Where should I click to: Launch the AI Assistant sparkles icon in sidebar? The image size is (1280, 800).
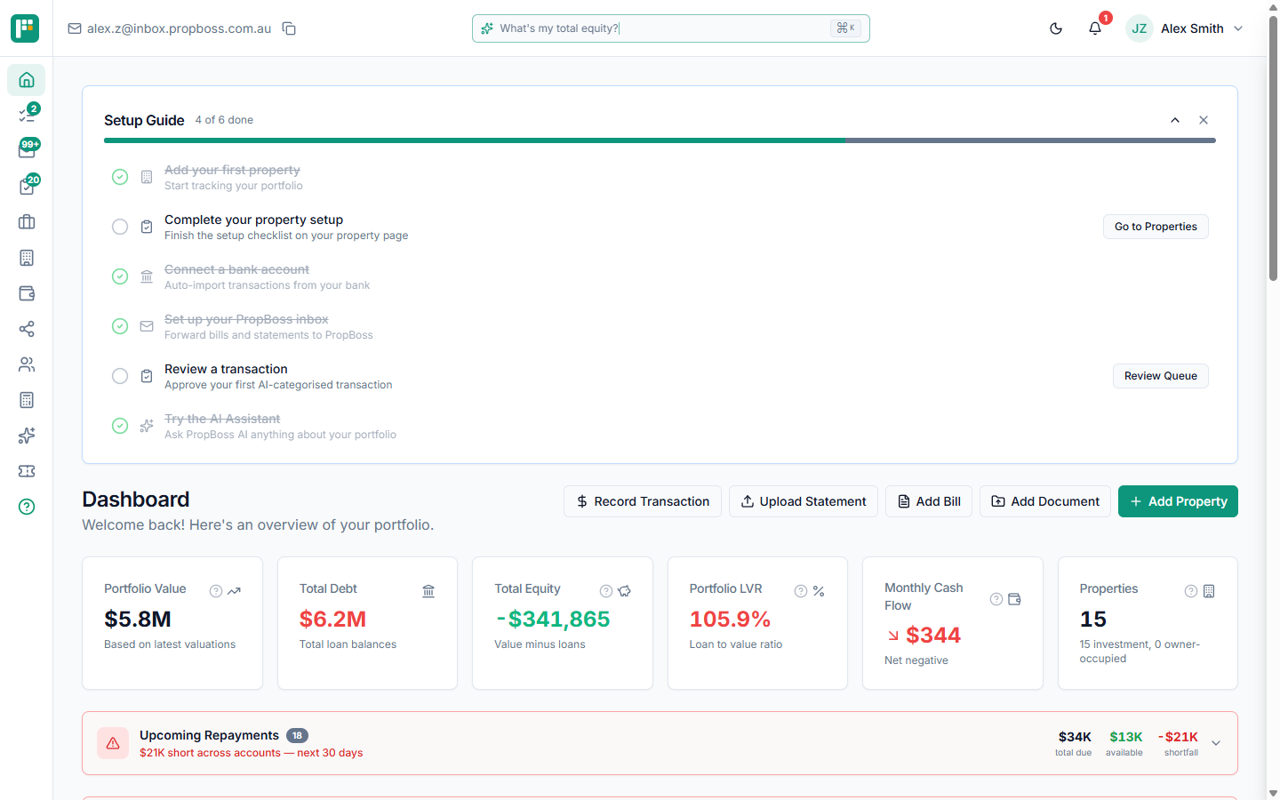coord(26,436)
